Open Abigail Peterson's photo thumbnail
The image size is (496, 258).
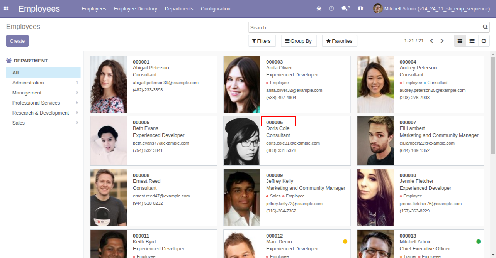[x=109, y=84]
